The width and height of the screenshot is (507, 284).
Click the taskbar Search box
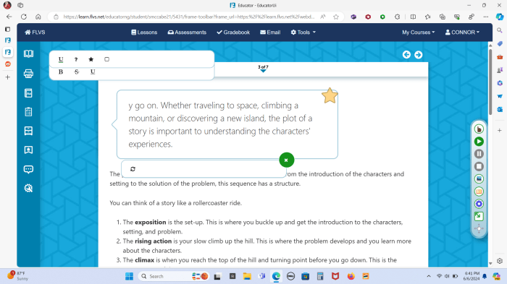(x=173, y=276)
